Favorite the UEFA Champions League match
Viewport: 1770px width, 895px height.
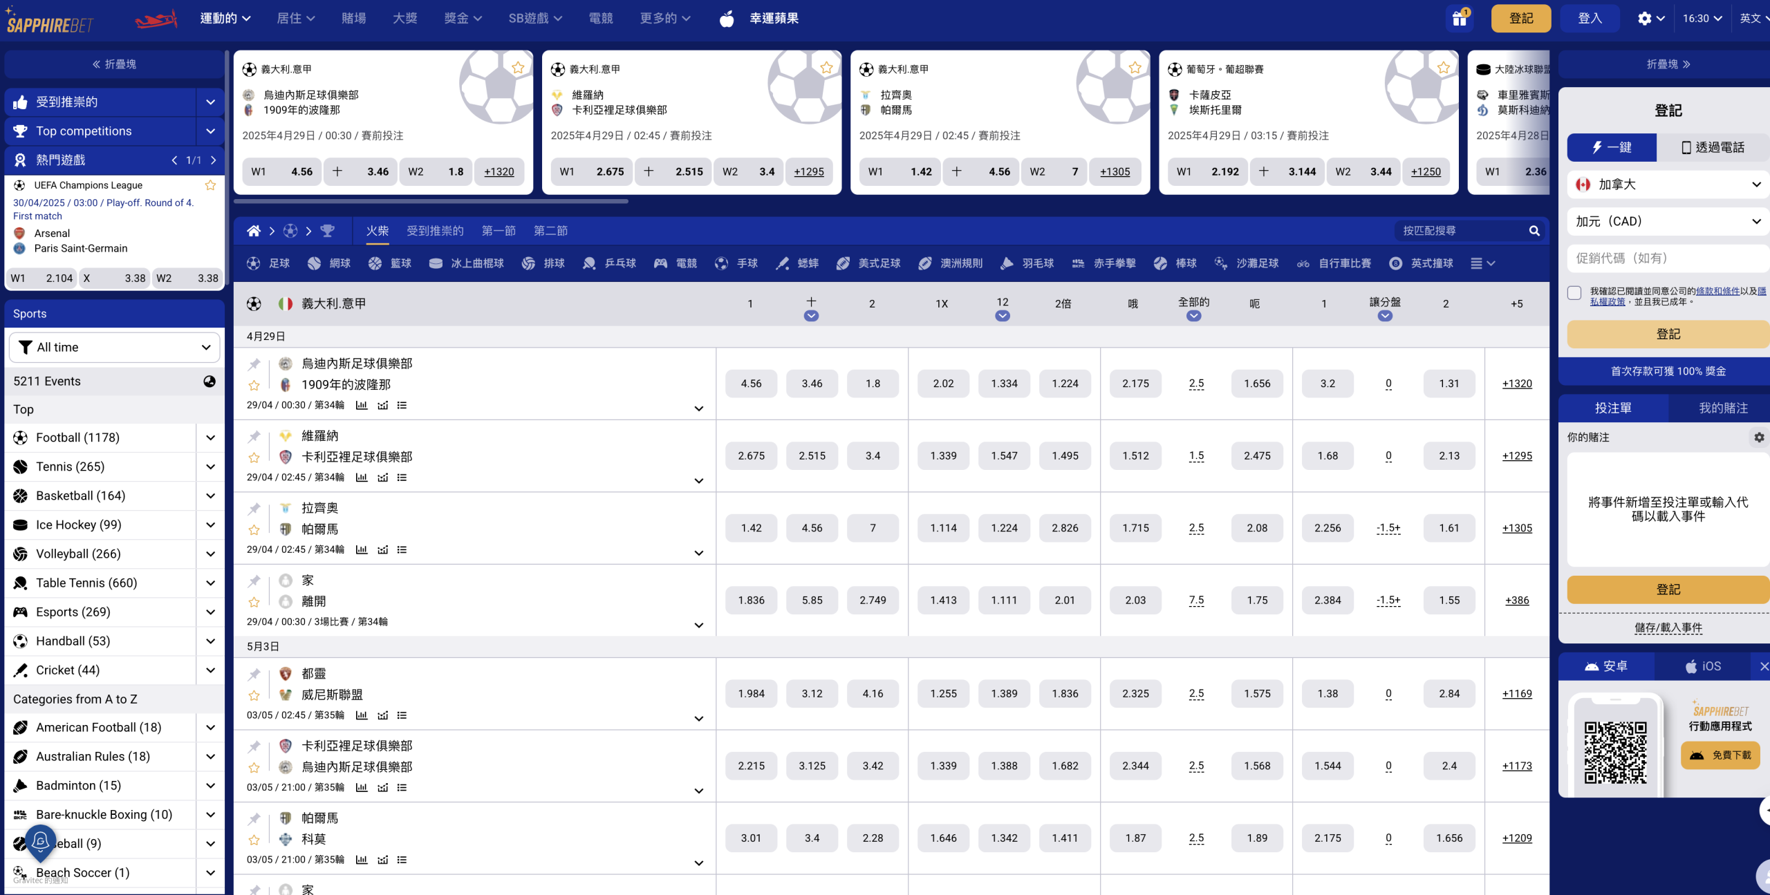(210, 185)
